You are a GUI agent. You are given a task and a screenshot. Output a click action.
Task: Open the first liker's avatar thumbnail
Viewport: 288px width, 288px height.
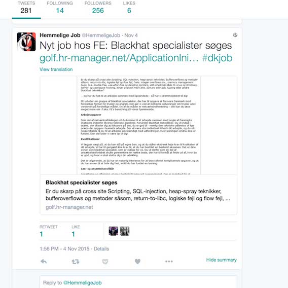pyautogui.click(x=114, y=231)
